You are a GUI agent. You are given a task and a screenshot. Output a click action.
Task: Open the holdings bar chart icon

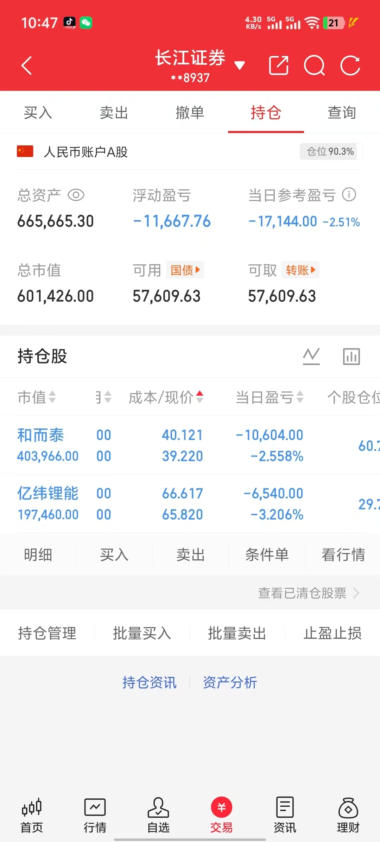pos(351,356)
